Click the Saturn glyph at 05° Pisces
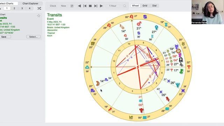Viewport: 224px width, 126px height. tap(168, 99)
